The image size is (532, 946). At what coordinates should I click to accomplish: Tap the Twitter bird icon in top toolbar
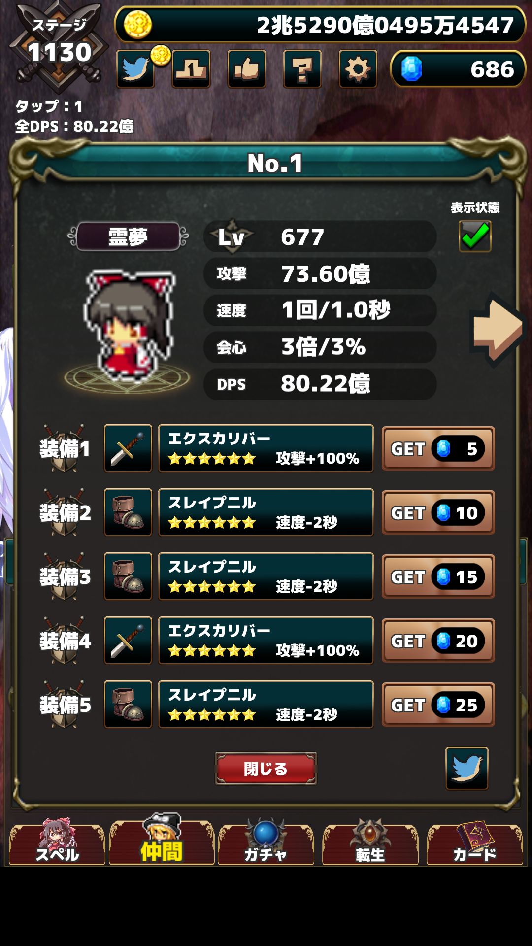pos(135,69)
